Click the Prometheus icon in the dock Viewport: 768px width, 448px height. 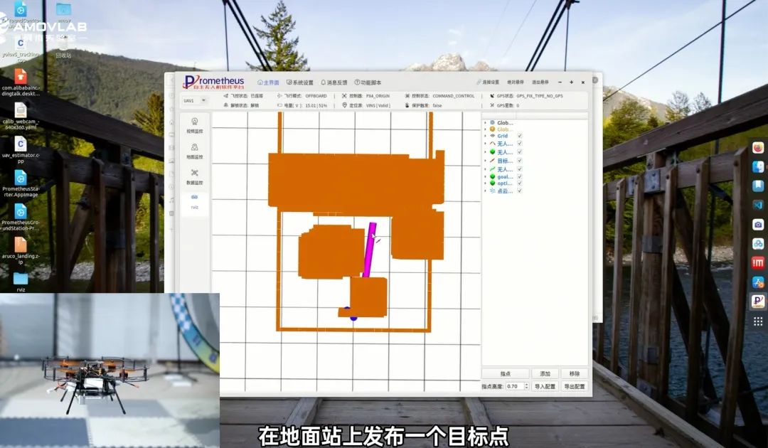[x=758, y=301]
